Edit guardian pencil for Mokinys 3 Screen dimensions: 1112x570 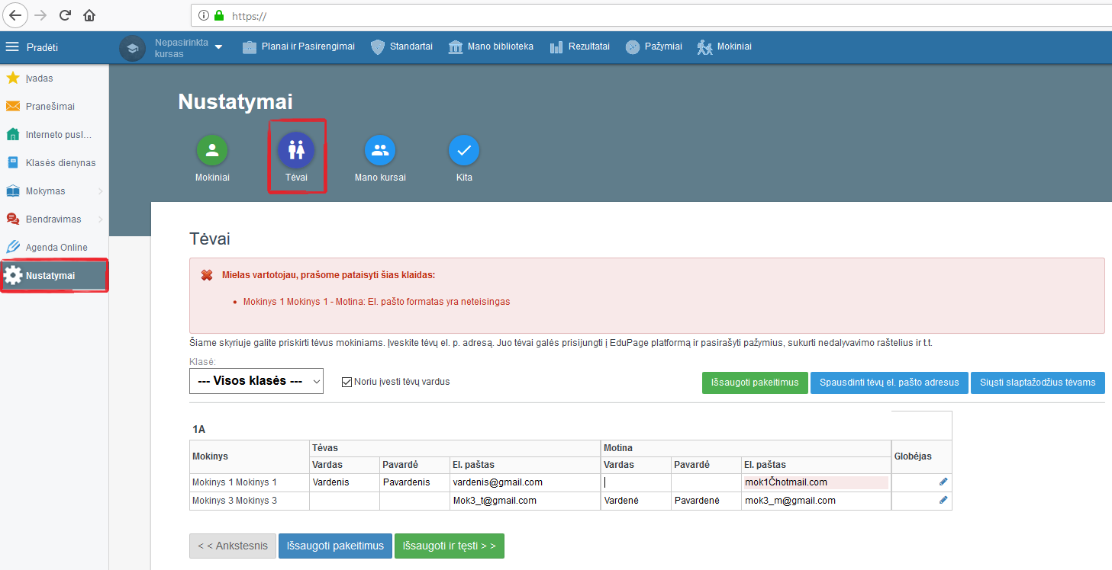(x=943, y=500)
